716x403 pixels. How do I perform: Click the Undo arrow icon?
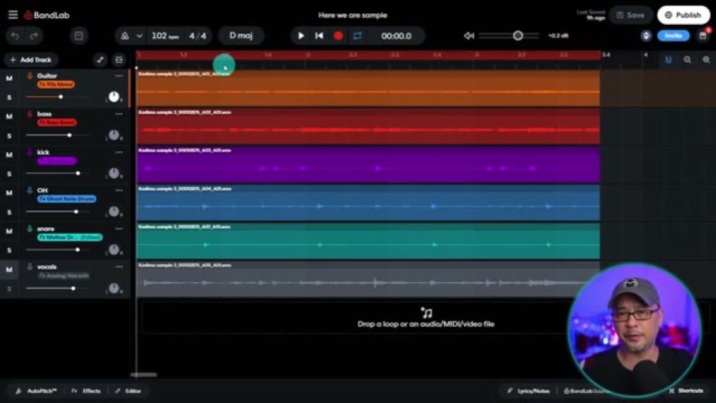15,36
